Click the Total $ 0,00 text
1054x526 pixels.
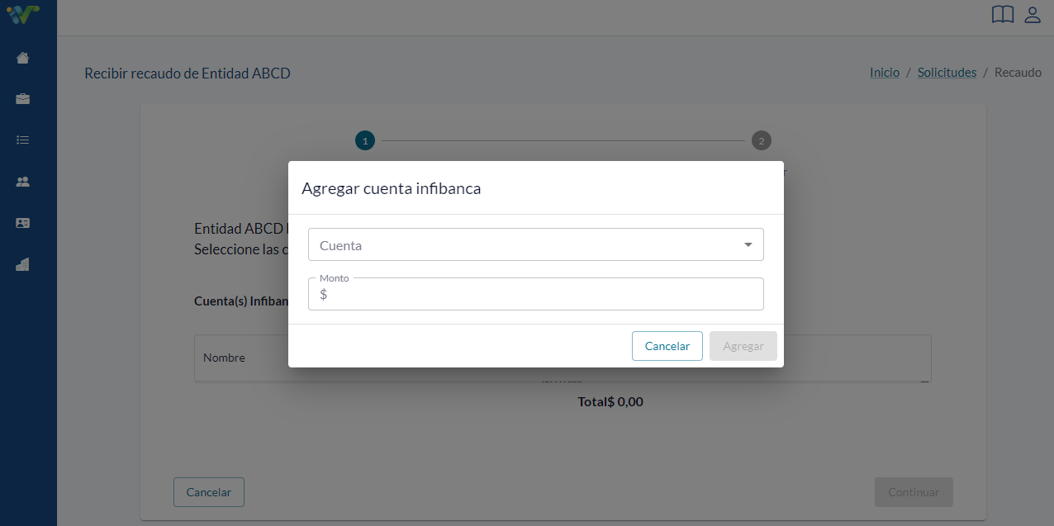(x=610, y=402)
